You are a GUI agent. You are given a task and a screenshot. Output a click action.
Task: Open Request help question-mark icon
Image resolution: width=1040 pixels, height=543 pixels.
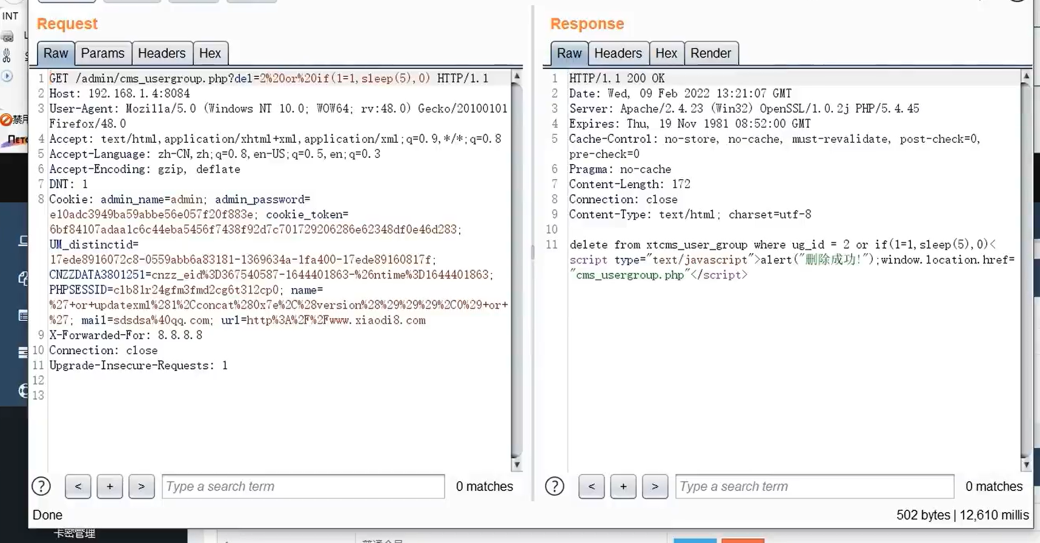point(41,486)
